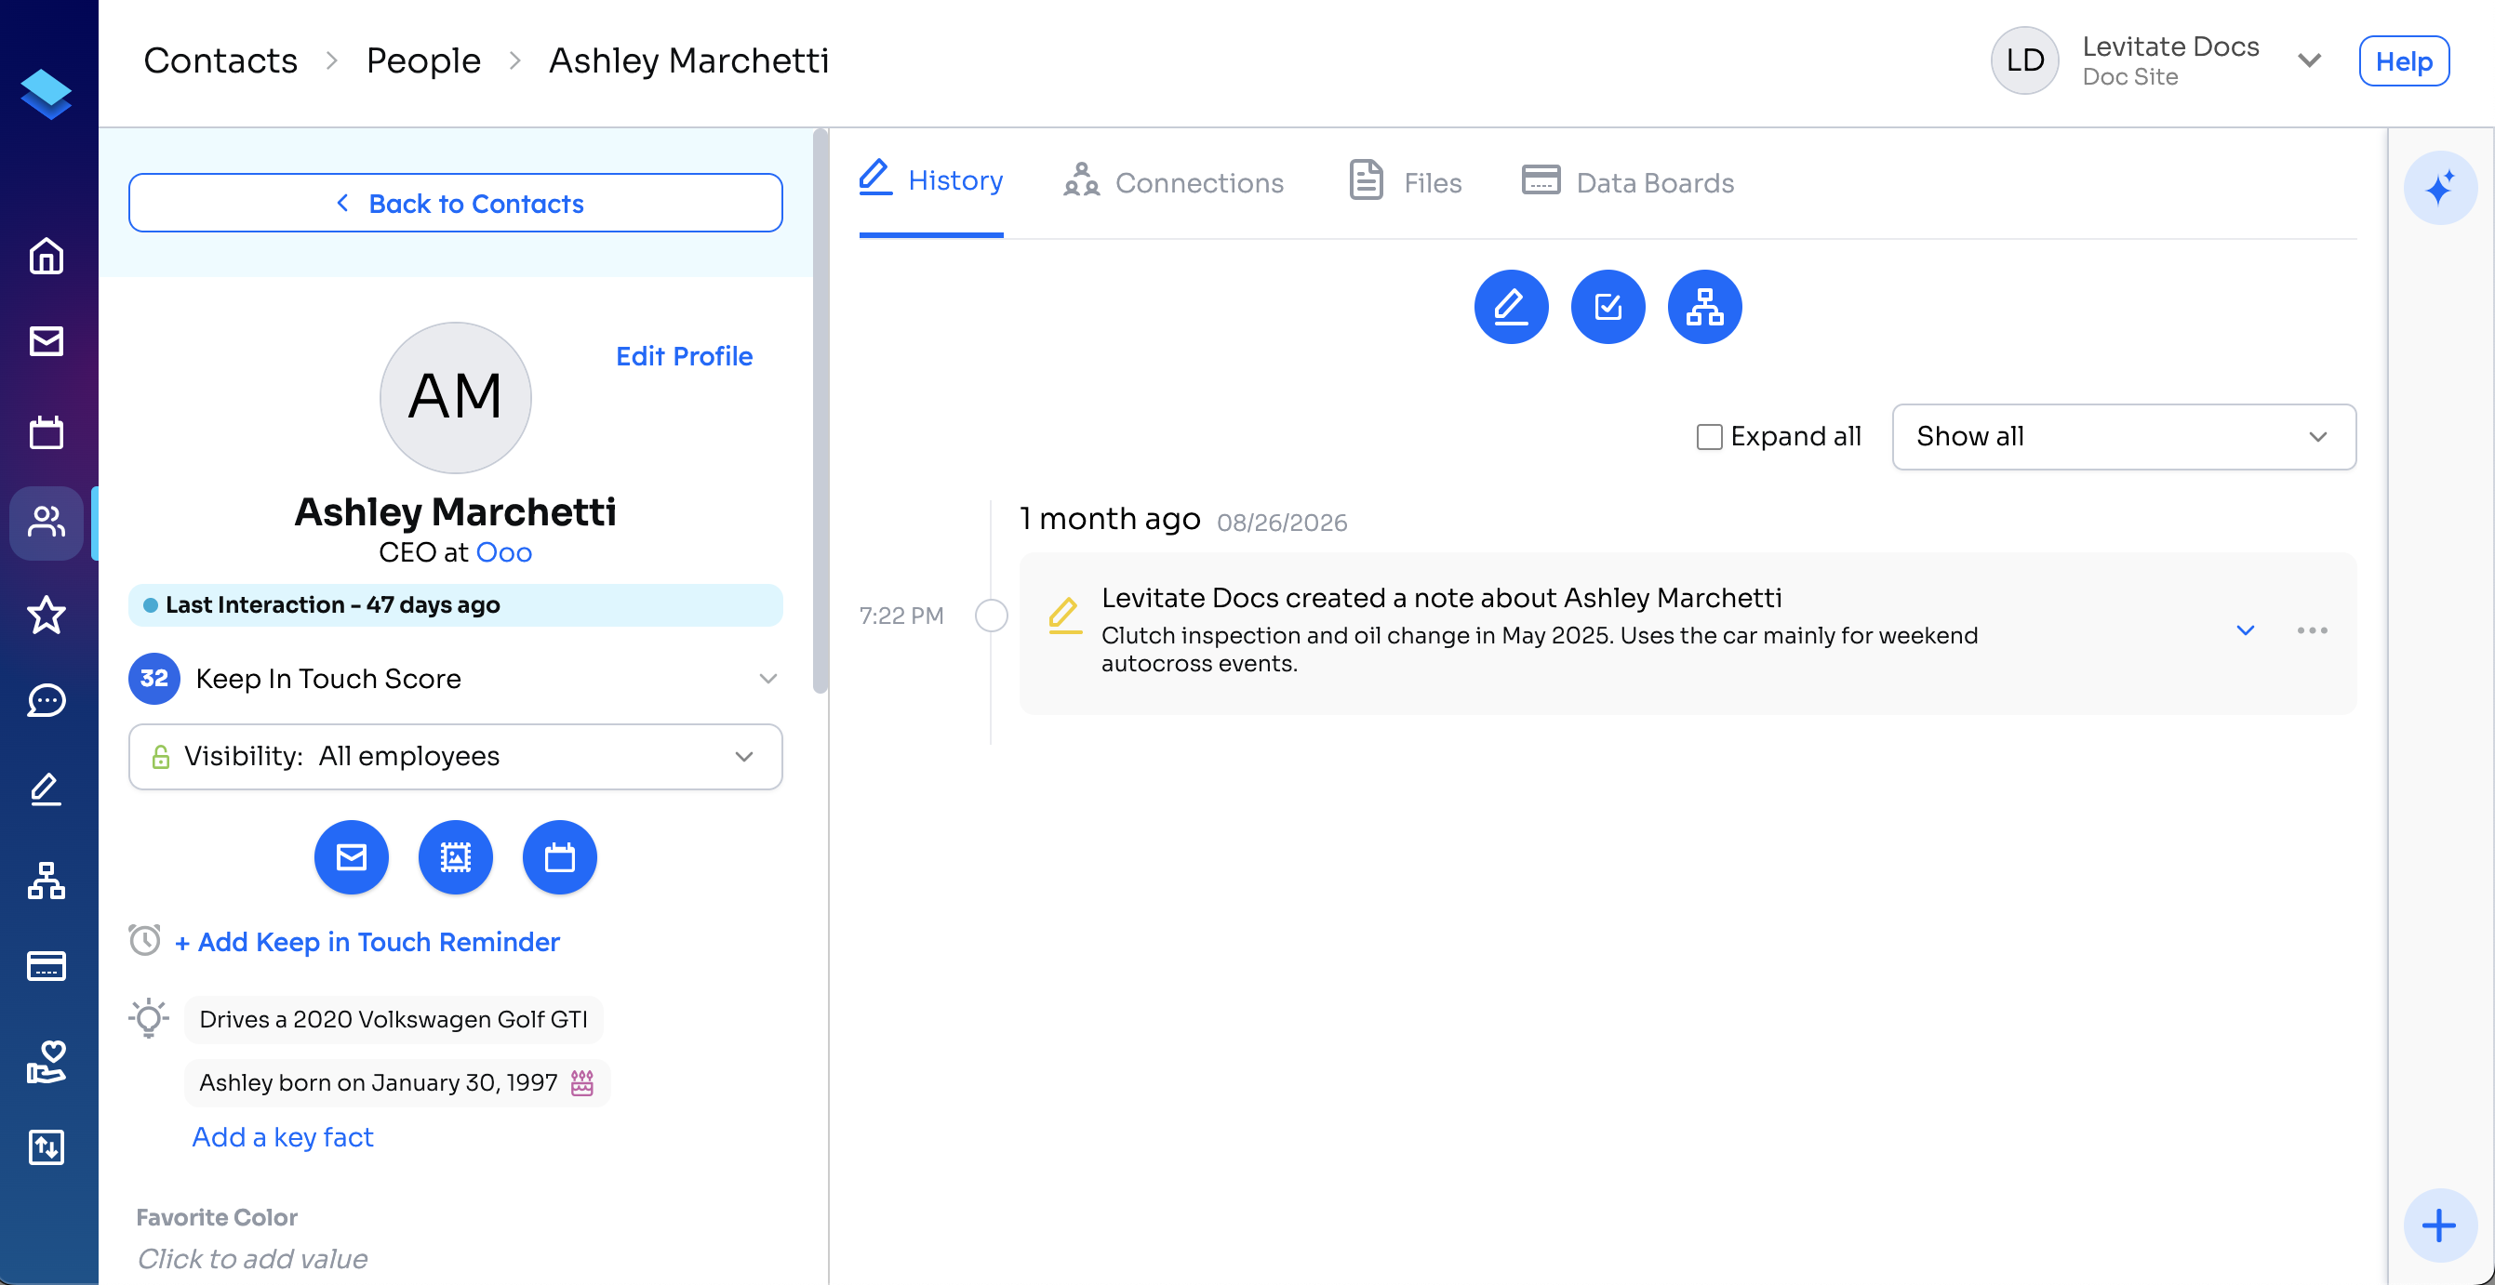
Task: Open the Show all filter dropdown
Action: click(2123, 437)
